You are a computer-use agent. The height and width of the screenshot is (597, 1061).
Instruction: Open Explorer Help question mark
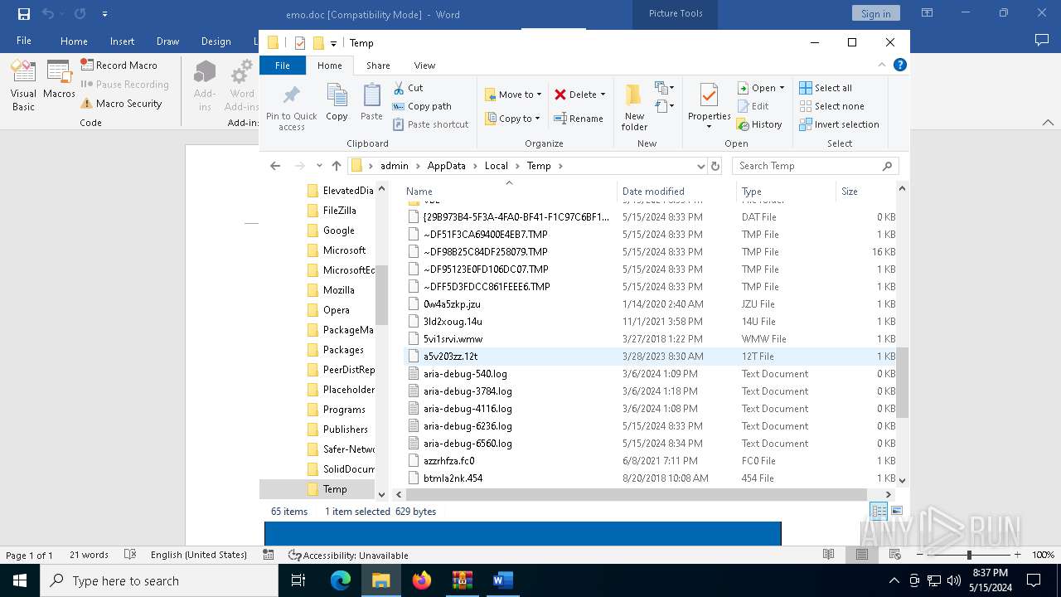click(x=899, y=65)
